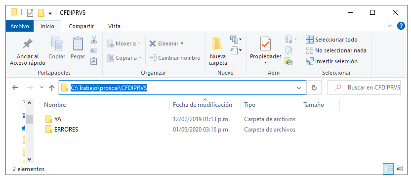Open recent locations dropdown arrow
This screenshot has width=411, height=178.
pos(41,88)
